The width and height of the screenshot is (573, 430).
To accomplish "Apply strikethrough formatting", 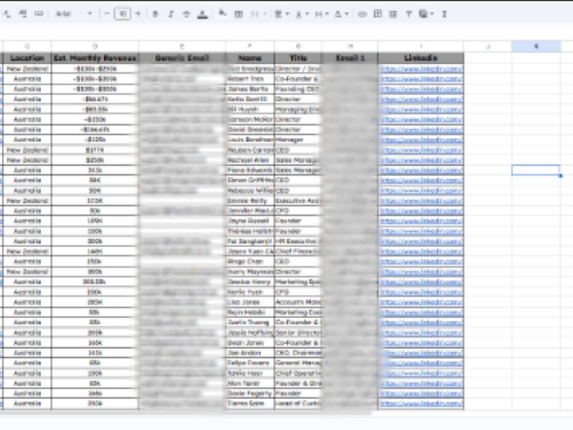I will click(x=186, y=14).
